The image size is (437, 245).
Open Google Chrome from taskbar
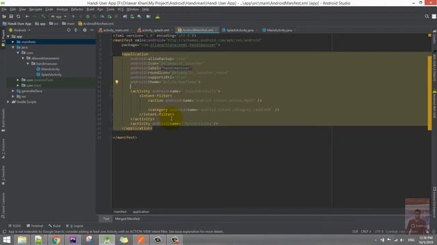(56, 240)
